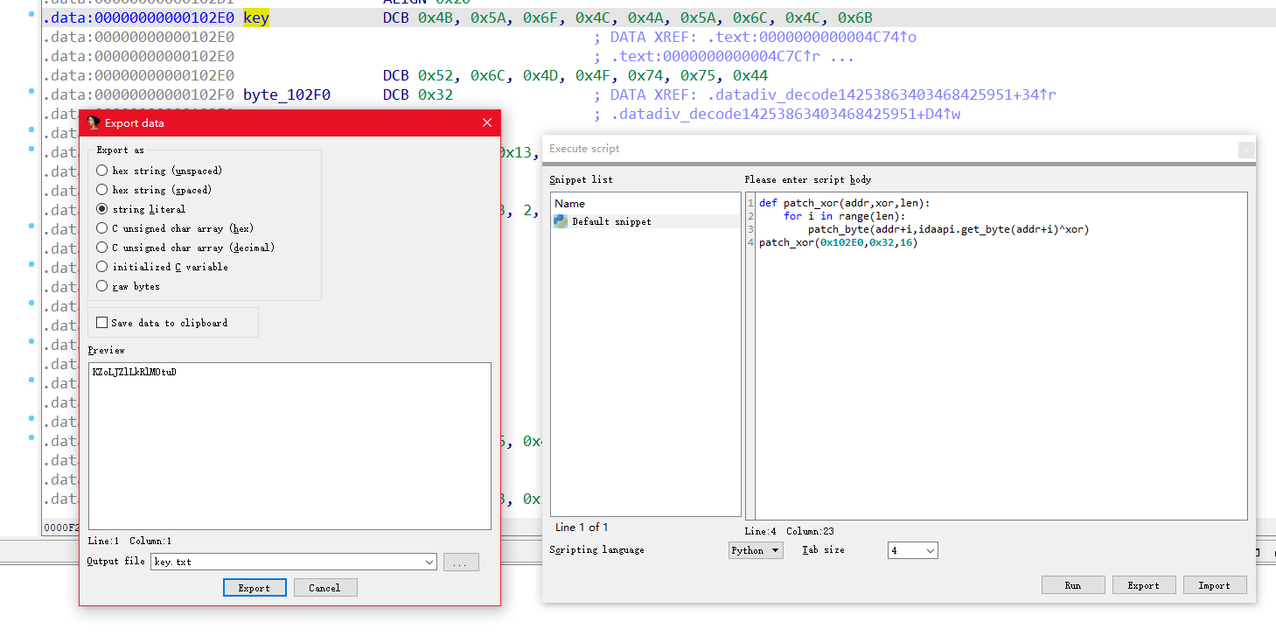Click 'def patch_xor(addr,xor,len):' script line
The height and width of the screenshot is (643, 1276).
(845, 203)
